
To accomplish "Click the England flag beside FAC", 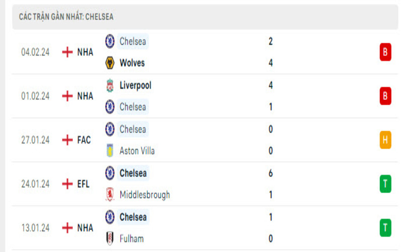I will click(67, 140).
